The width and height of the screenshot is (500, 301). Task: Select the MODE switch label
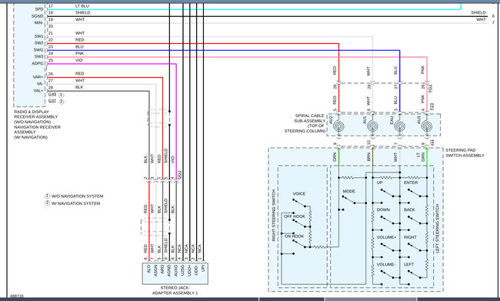click(x=349, y=191)
